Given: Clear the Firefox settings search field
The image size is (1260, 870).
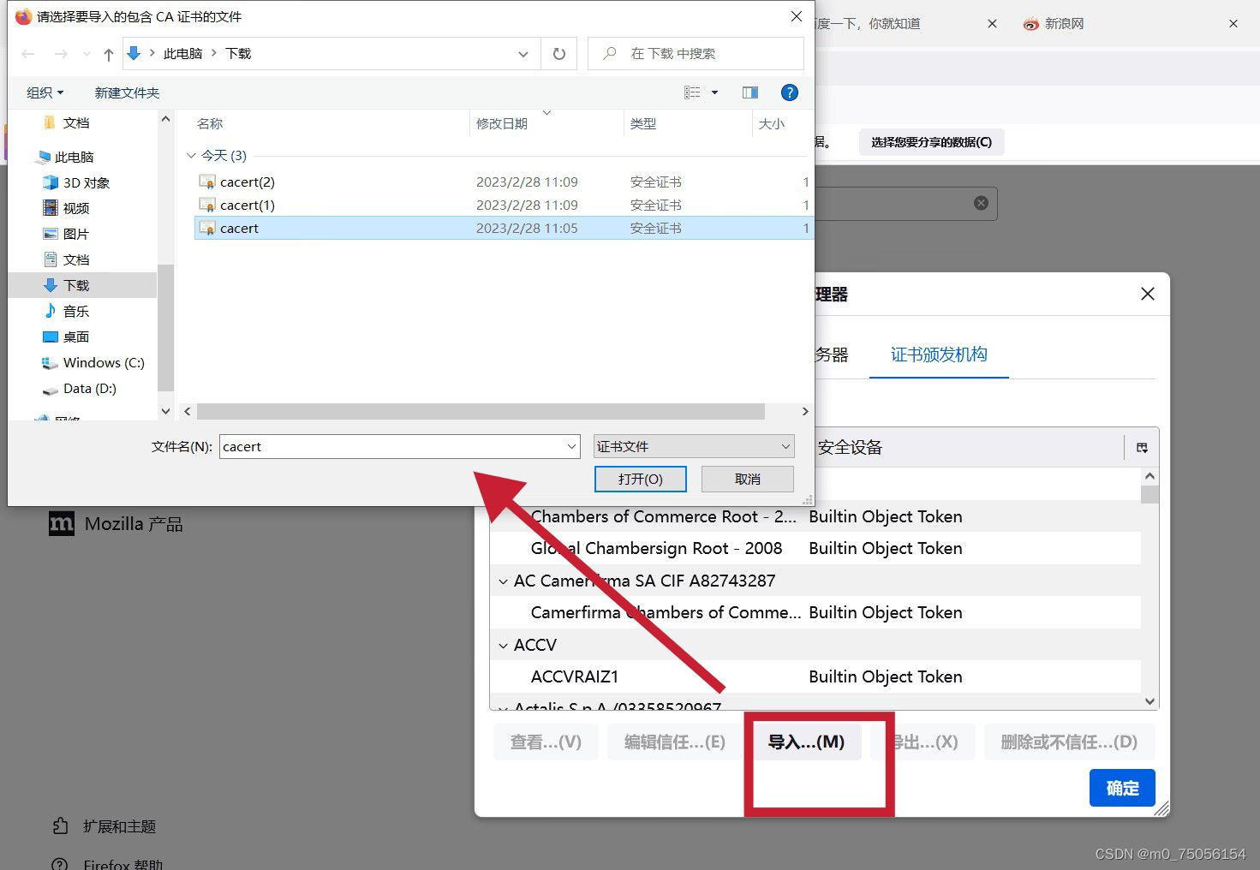Looking at the screenshot, I should pos(981,203).
